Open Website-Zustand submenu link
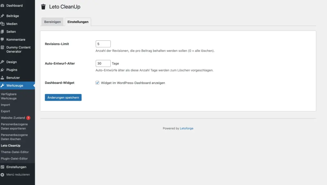The height and width of the screenshot is (185, 327). click(x=13, y=118)
